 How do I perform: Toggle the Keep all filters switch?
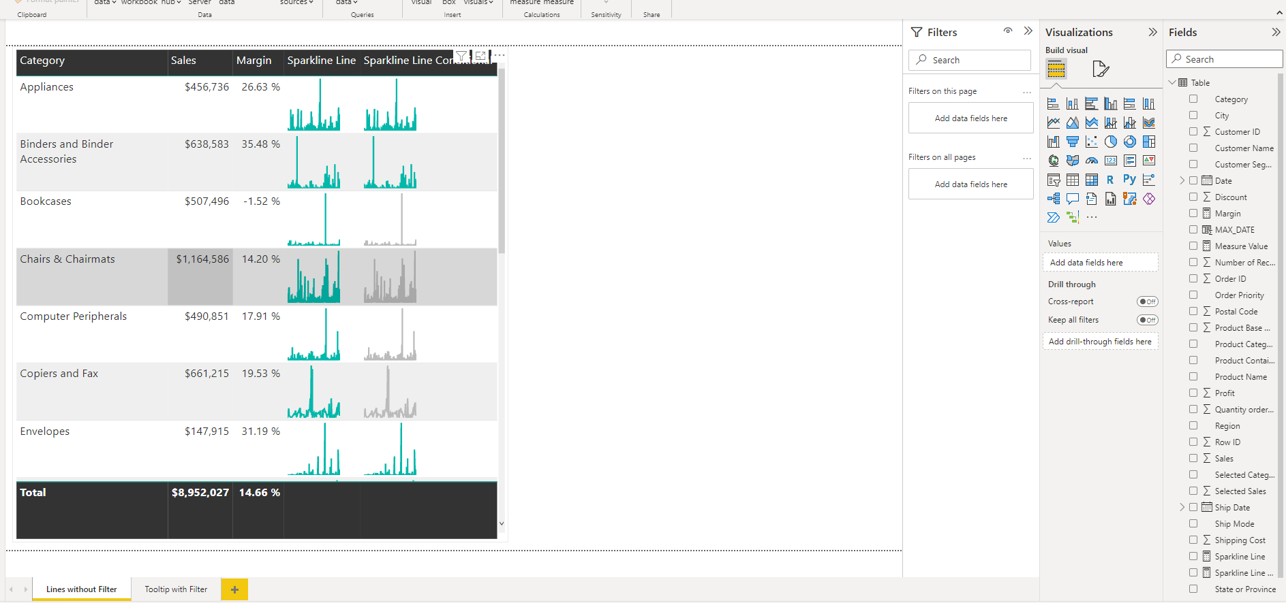click(x=1148, y=320)
